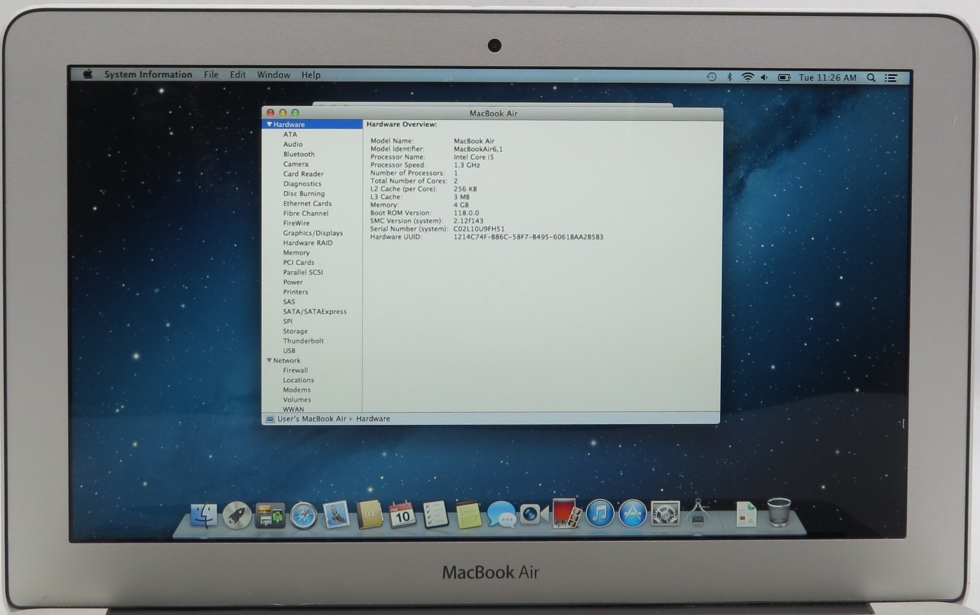This screenshot has width=980, height=615.
Task: Select USB in the sidebar
Action: pyautogui.click(x=289, y=350)
